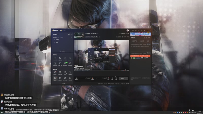203x114 pixels.
Task: Open the 斗鱼 promotional banner
Action: pos(140,34)
